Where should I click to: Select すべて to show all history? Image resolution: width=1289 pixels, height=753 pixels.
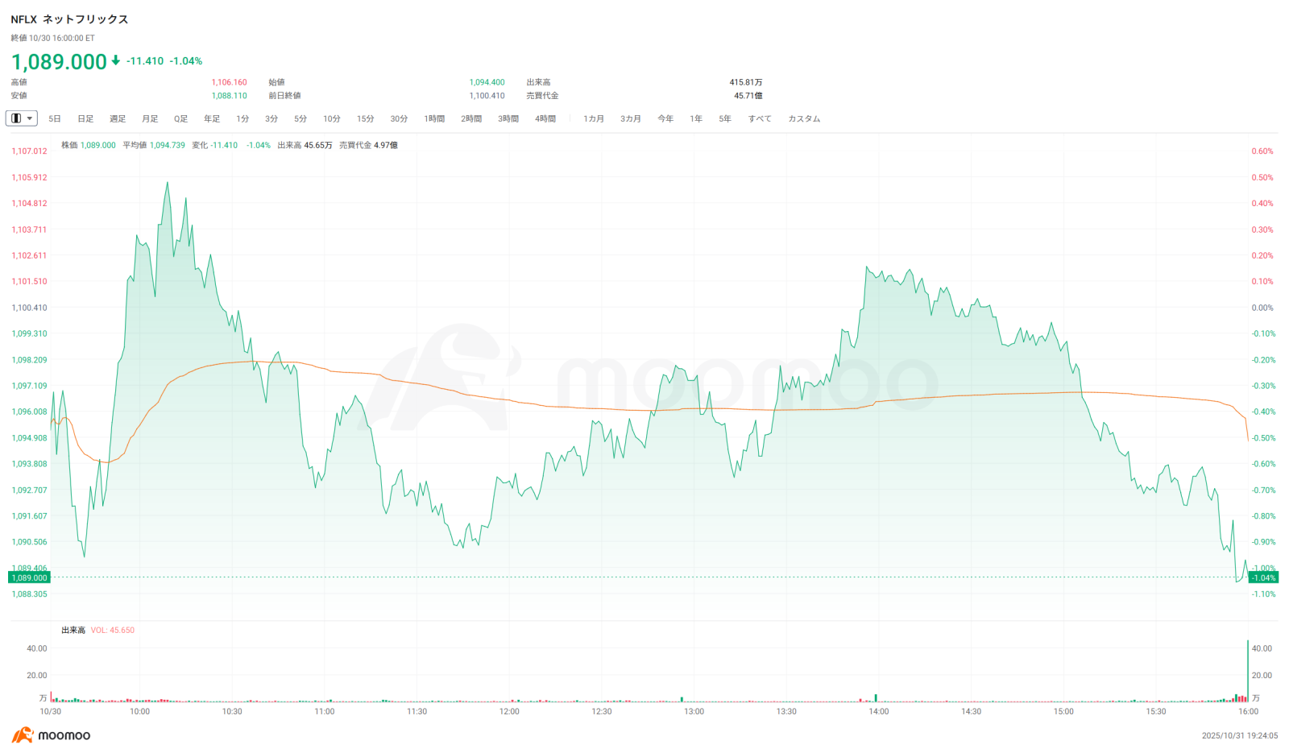[x=760, y=119]
